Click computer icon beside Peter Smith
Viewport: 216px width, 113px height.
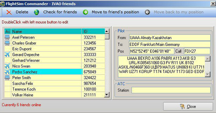coord(7,77)
